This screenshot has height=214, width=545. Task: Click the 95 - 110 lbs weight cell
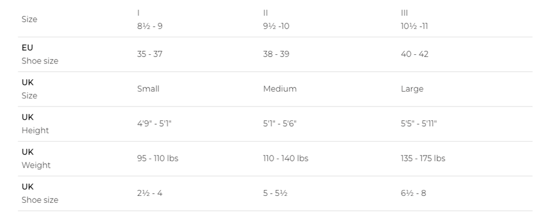[158, 159]
